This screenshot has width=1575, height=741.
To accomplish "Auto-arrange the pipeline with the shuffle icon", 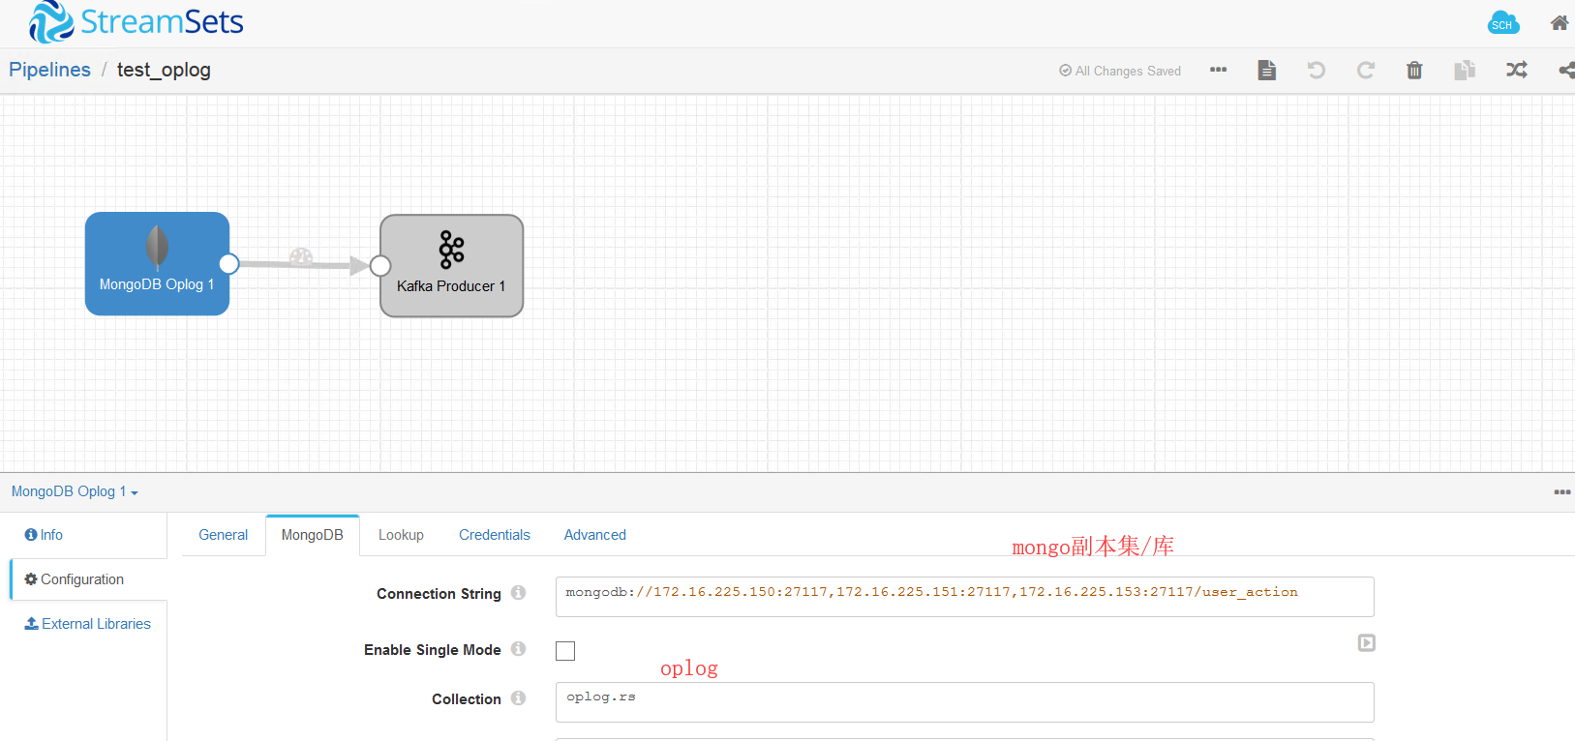I will coord(1516,70).
